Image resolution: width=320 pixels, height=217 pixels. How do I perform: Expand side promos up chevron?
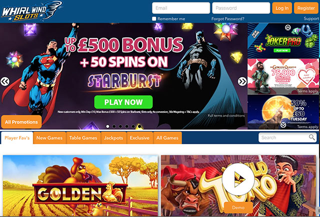point(288,27)
